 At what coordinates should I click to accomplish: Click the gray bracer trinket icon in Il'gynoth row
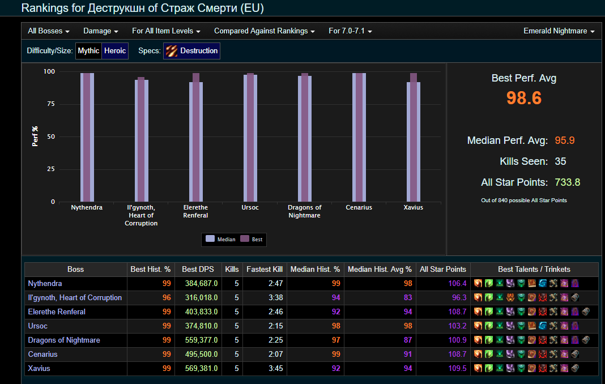point(575,297)
